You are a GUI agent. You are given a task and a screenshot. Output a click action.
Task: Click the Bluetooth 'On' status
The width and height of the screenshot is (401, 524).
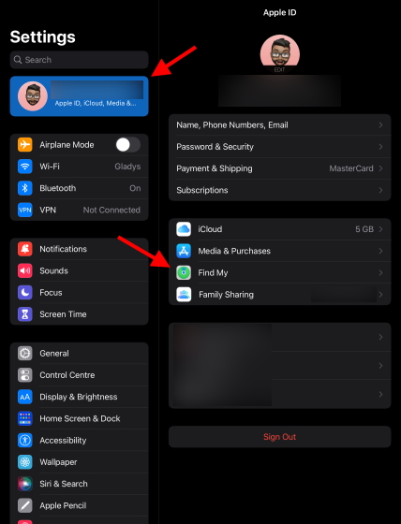tap(135, 188)
